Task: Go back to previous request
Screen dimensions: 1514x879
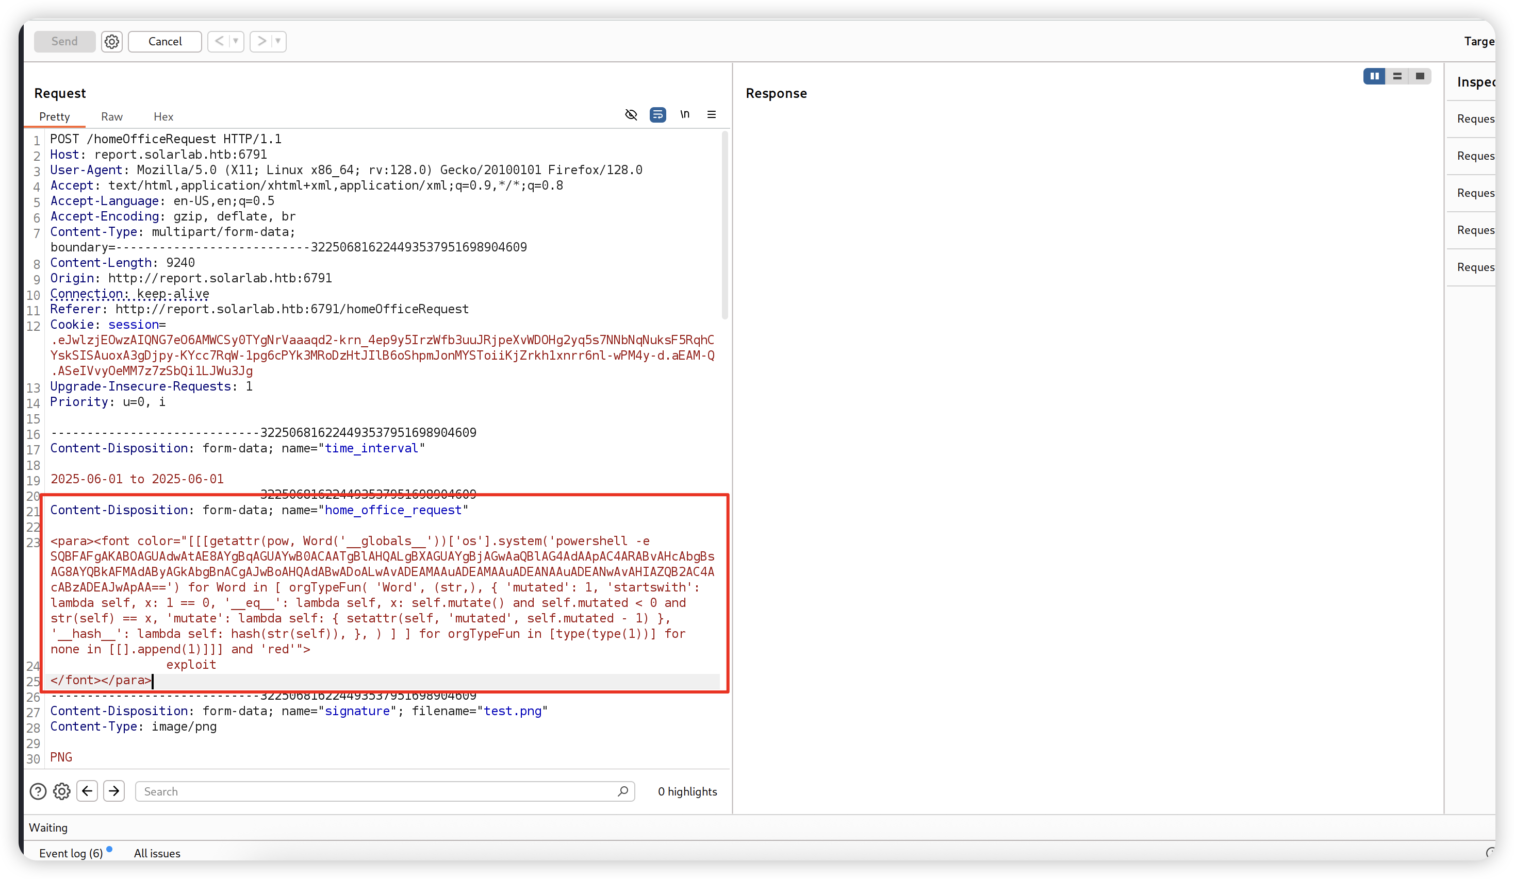Action: tap(219, 41)
